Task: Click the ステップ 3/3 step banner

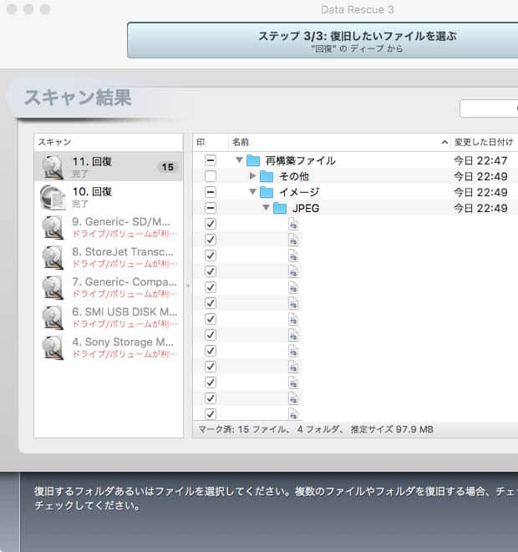Action: coord(322,41)
